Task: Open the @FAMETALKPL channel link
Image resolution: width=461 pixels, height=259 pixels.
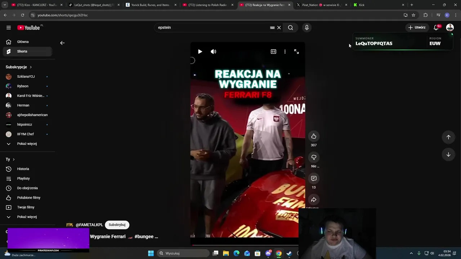Action: [x=89, y=225]
